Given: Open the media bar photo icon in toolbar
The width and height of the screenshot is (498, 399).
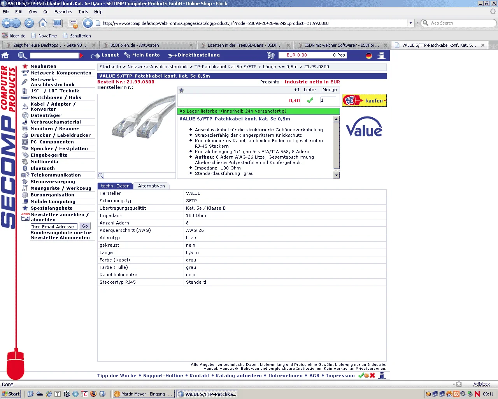Looking at the screenshot, I should pos(58,23).
